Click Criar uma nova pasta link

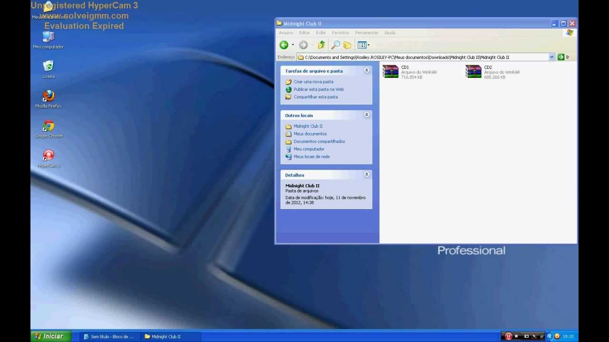pyautogui.click(x=314, y=82)
